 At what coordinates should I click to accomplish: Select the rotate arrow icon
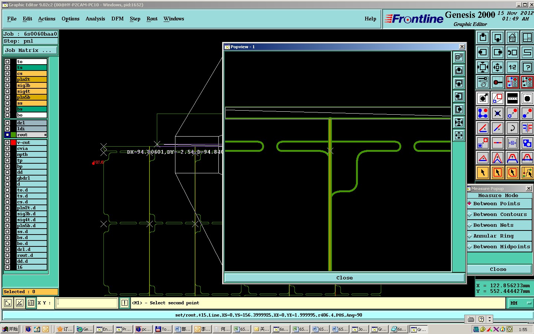click(512, 128)
